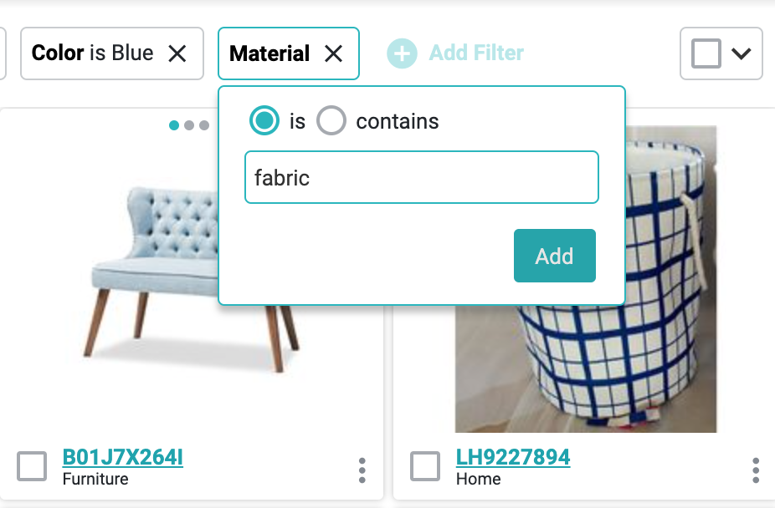Screen dimensions: 775x508
Task: Click the Material filter chip label
Action: click(x=269, y=53)
